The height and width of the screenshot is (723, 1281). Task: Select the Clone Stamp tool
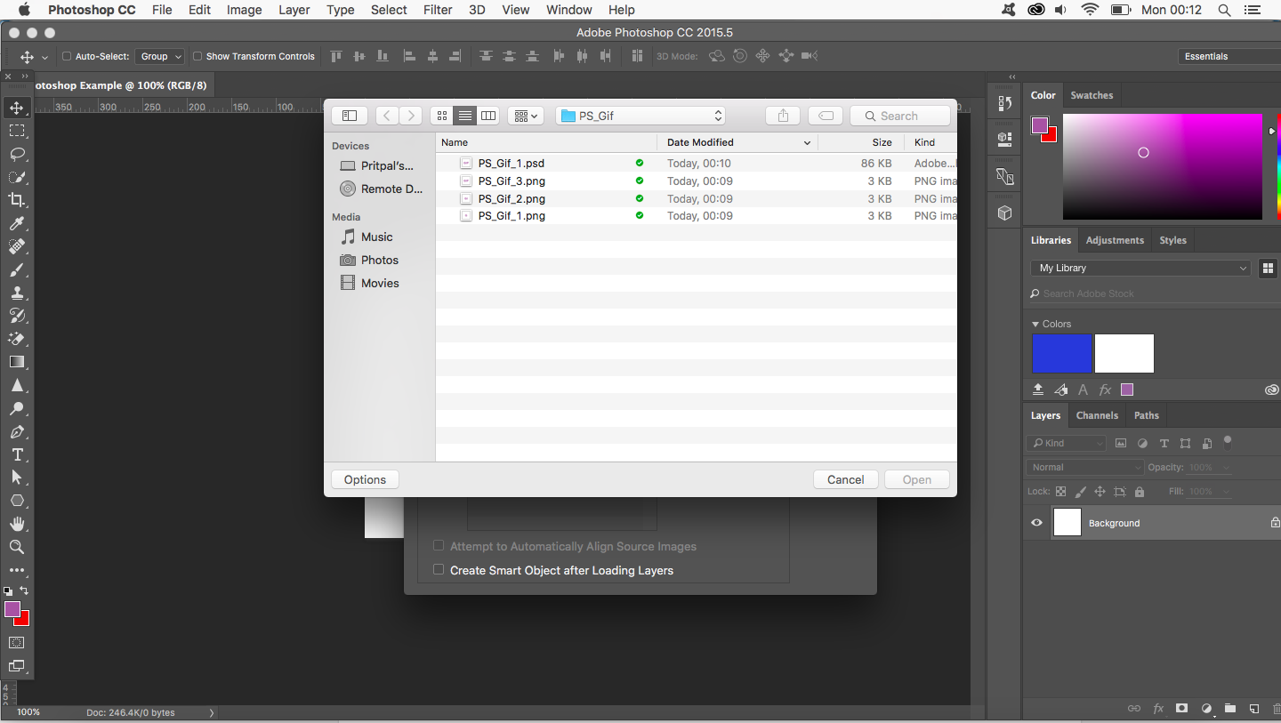click(17, 293)
